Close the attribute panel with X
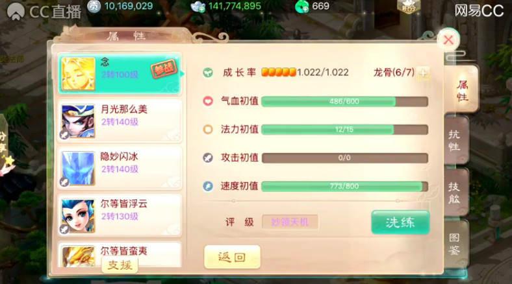The width and height of the screenshot is (512, 284). click(x=448, y=40)
